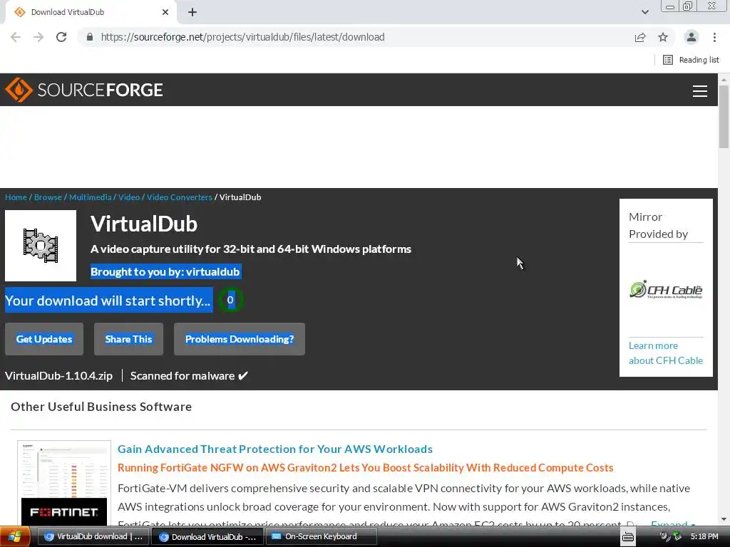This screenshot has width=730, height=547.
Task: Click Problems Downloading? button
Action: pos(240,339)
